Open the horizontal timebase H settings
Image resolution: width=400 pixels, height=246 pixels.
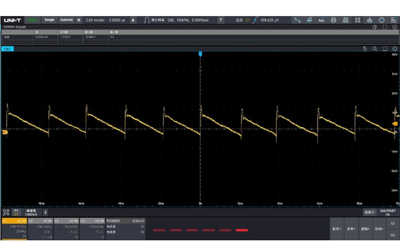click(x=78, y=20)
